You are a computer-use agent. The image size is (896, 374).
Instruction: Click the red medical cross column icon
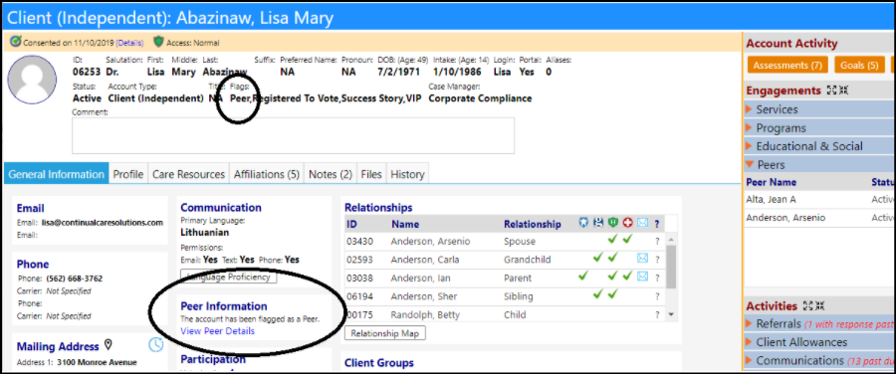pyautogui.click(x=628, y=224)
